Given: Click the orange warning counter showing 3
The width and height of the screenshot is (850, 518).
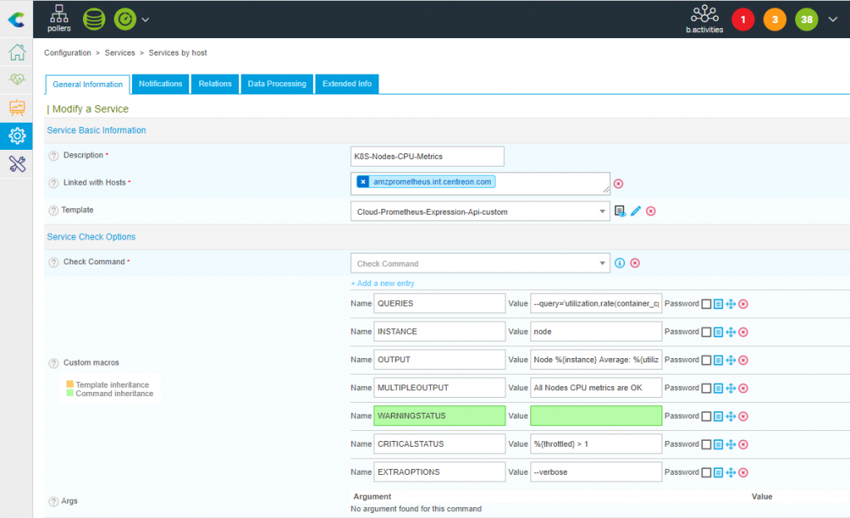Looking at the screenshot, I should pyautogui.click(x=774, y=20).
